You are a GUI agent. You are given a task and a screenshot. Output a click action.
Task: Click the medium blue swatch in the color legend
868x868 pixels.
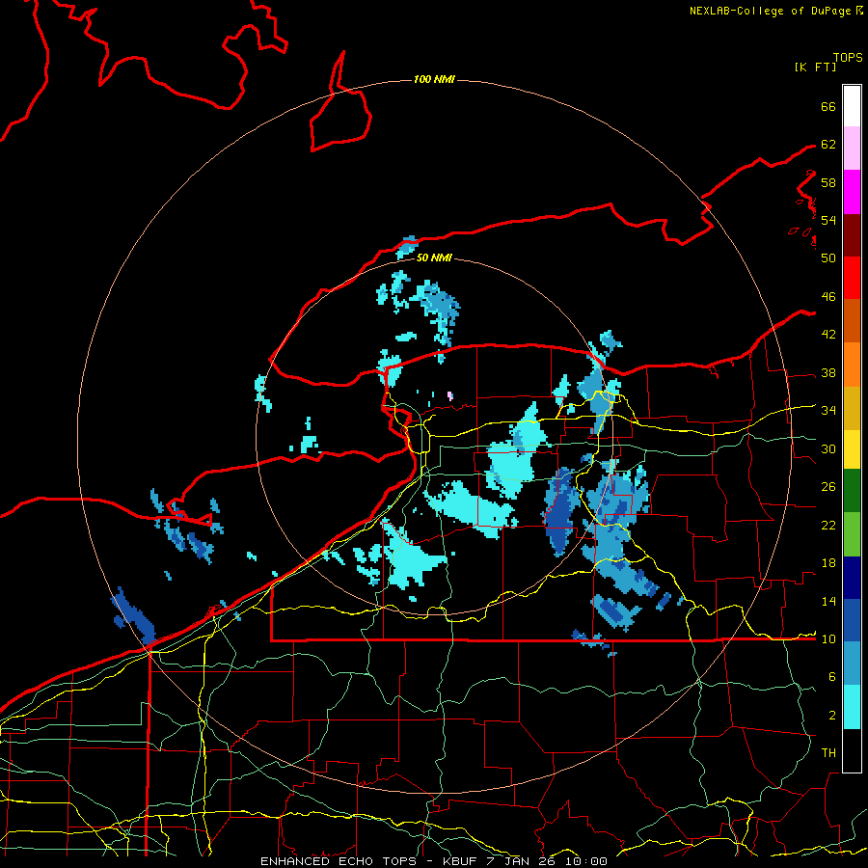tap(852, 618)
